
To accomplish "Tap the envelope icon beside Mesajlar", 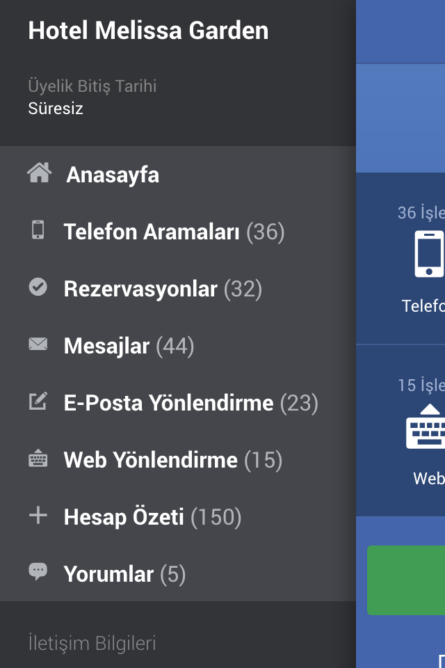I will 38,344.
